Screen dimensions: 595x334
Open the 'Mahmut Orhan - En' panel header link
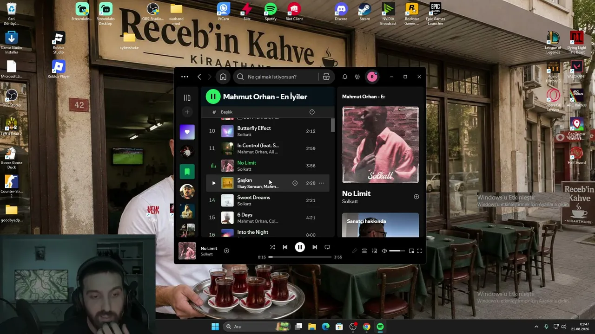click(x=364, y=96)
